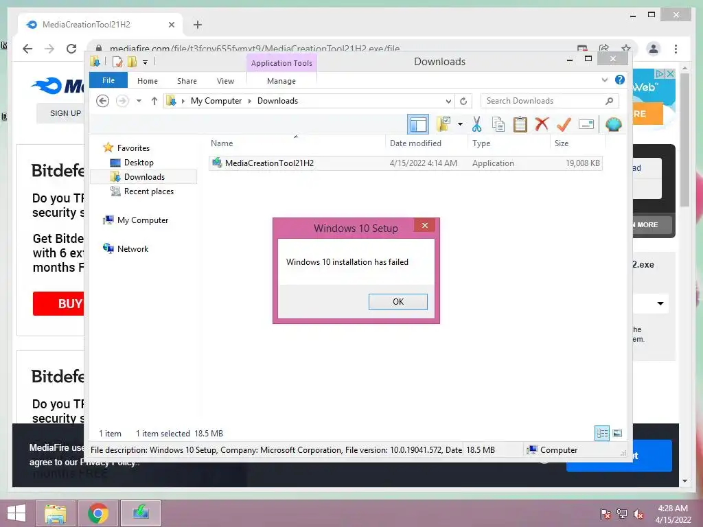The height and width of the screenshot is (527, 703).
Task: Go up one folder level in Explorer
Action: tap(154, 101)
